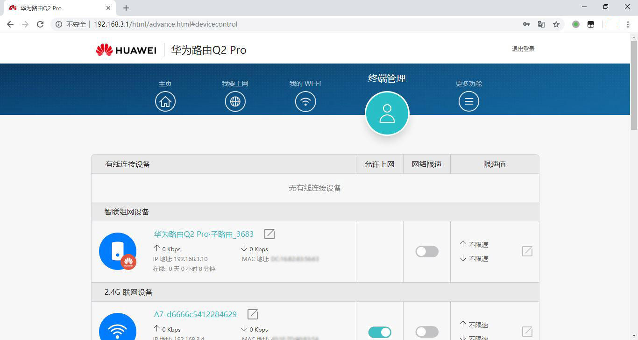Click the 网络限速 column header
This screenshot has height=340, width=638.
[x=427, y=164]
